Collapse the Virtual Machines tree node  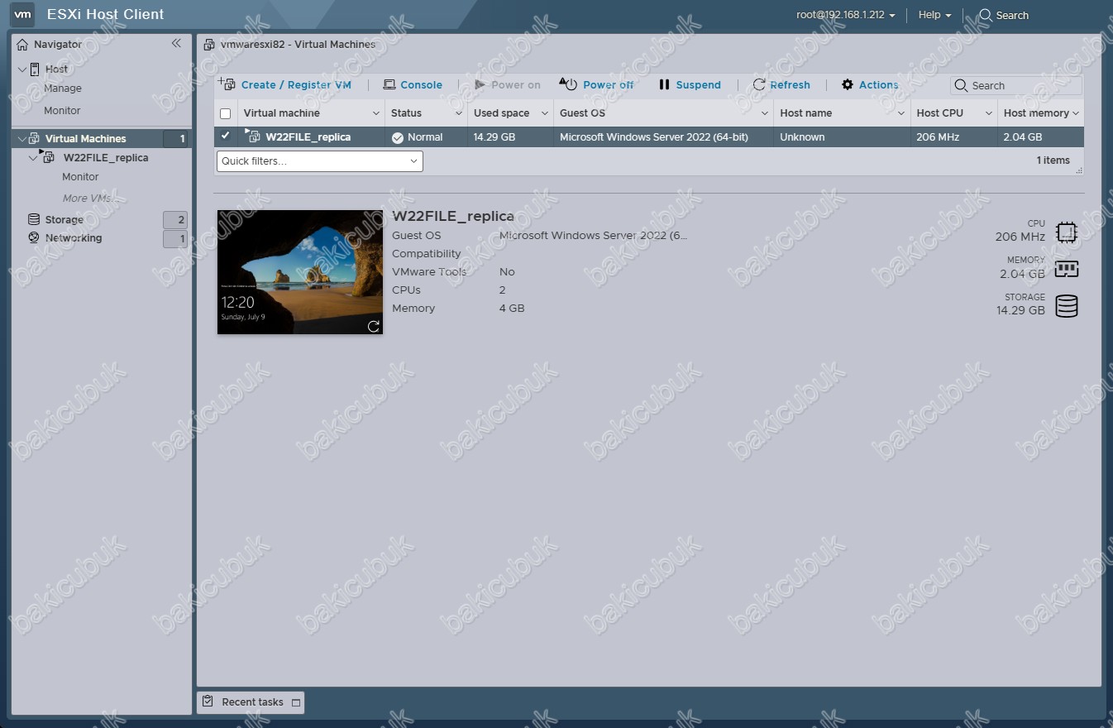[x=22, y=138]
